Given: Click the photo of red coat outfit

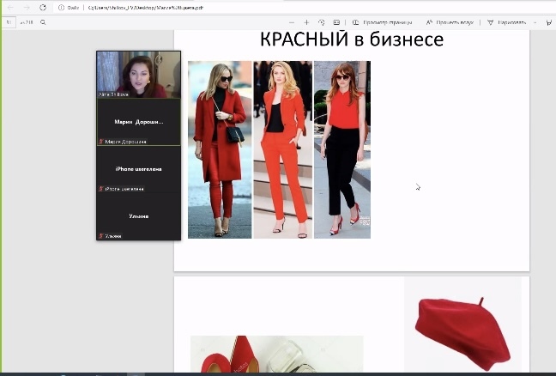Looking at the screenshot, I should (220, 149).
